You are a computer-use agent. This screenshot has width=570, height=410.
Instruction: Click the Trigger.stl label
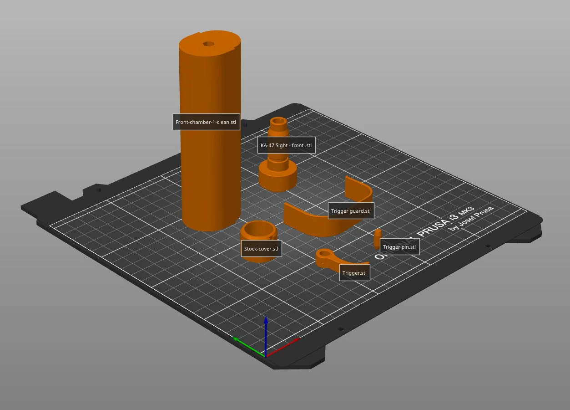pyautogui.click(x=354, y=273)
